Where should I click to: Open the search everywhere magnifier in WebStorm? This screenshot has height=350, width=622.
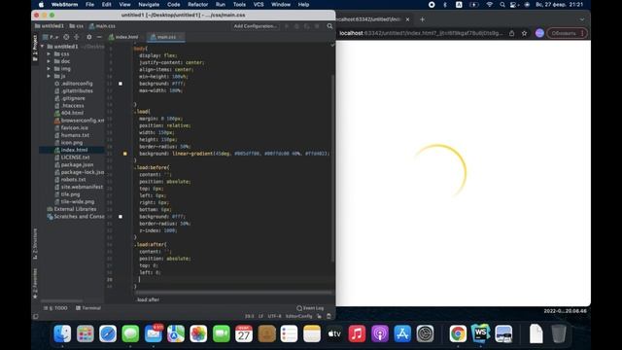click(x=329, y=26)
